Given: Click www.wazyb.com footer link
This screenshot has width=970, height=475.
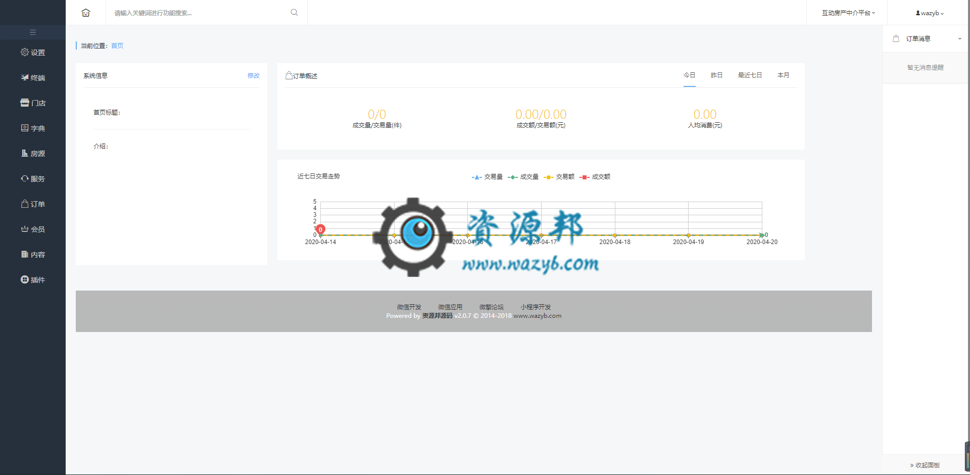Looking at the screenshot, I should pos(538,315).
